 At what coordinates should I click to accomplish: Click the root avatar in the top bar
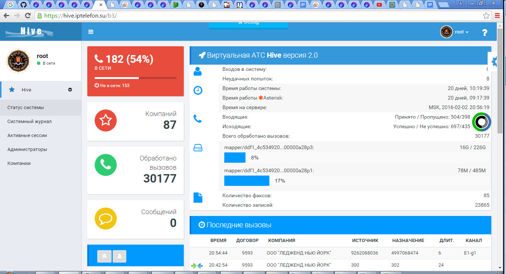(446, 32)
